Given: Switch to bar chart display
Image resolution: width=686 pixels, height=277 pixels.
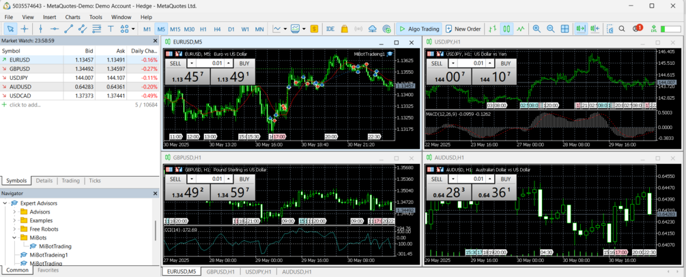Looking at the screenshot, I should (493, 29).
